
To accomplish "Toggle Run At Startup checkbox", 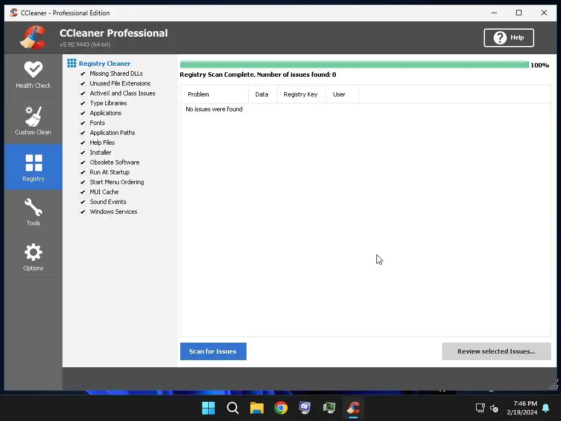I will click(x=83, y=172).
